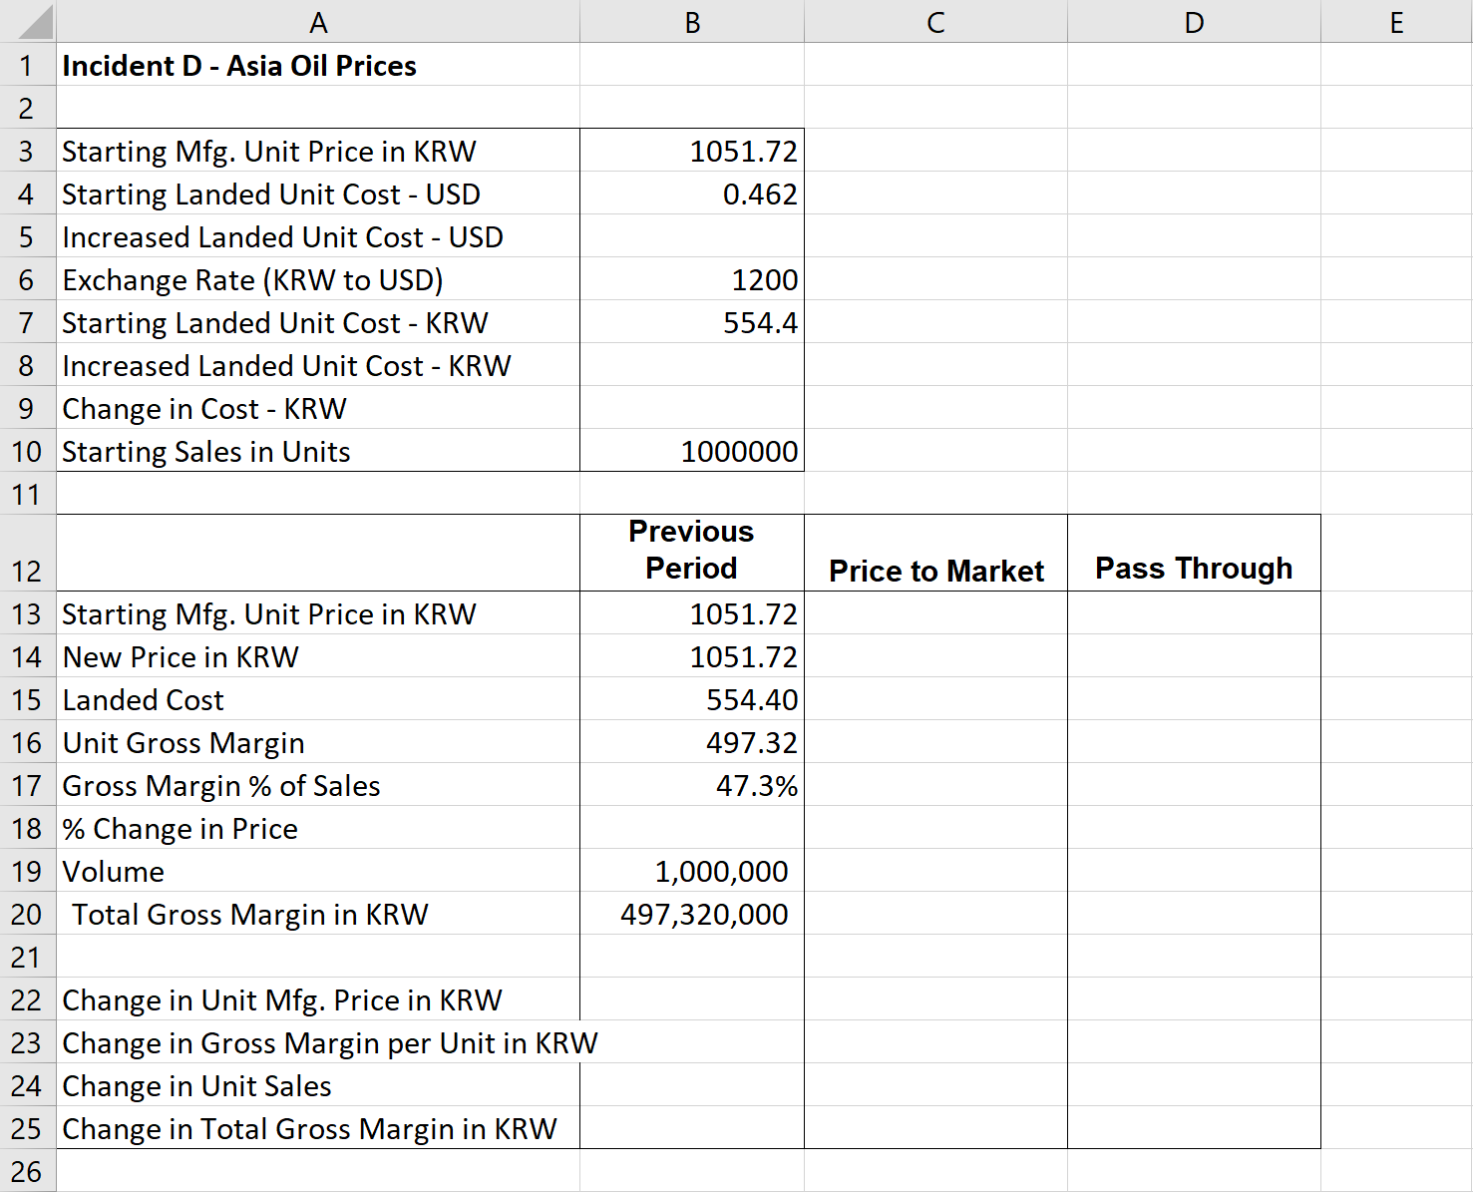The height and width of the screenshot is (1192, 1473).
Task: Click 'Starting Mfg. Unit Price in KRW' in row 3
Action: 269,152
